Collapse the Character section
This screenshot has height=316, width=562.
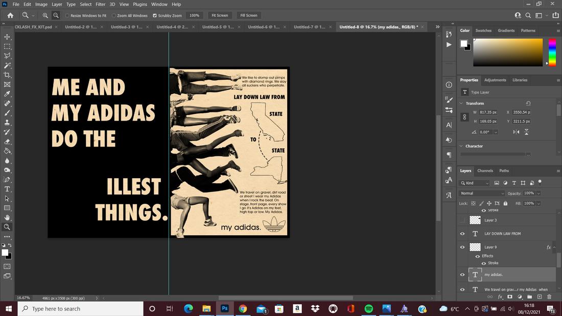(x=461, y=146)
